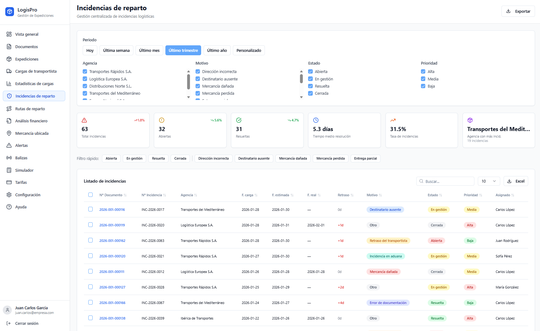
Task: Click the Cerrar sesión logout icon
Action: [9, 323]
